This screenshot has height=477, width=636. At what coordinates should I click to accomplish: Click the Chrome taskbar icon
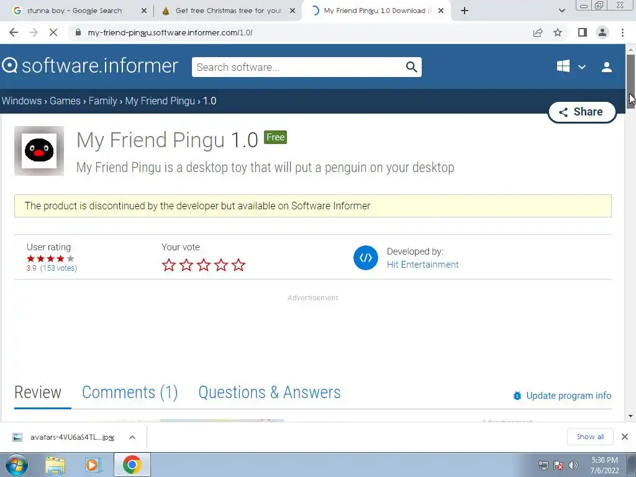point(132,465)
